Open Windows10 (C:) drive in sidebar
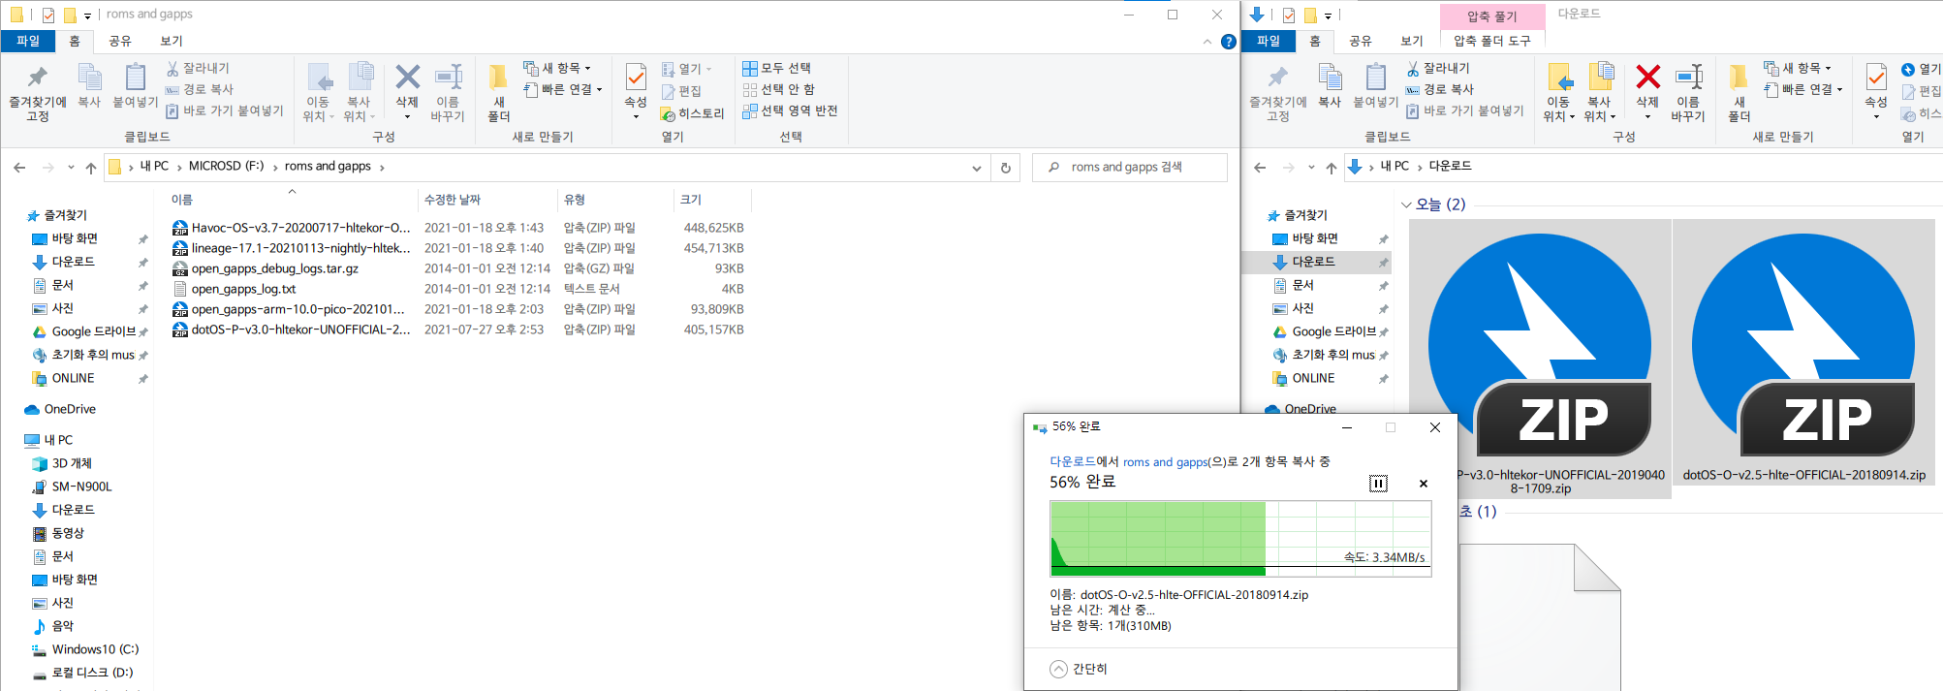1943x691 pixels. click(x=86, y=649)
